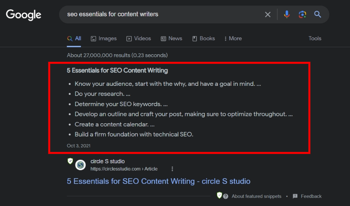Open Search by image camera icon
This screenshot has height=206, width=350.
tap(302, 14)
